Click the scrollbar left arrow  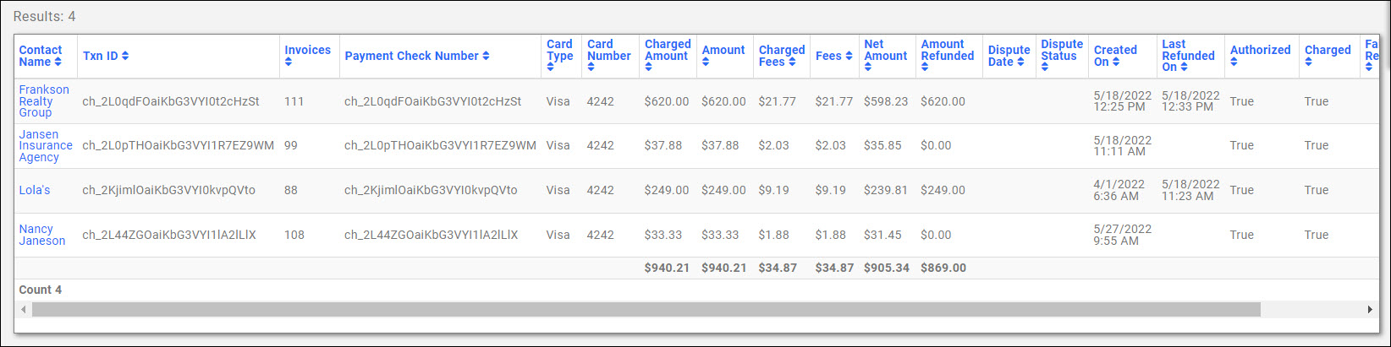coord(24,310)
